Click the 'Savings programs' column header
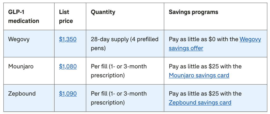This screenshot has height=114, width=270. tap(193, 12)
